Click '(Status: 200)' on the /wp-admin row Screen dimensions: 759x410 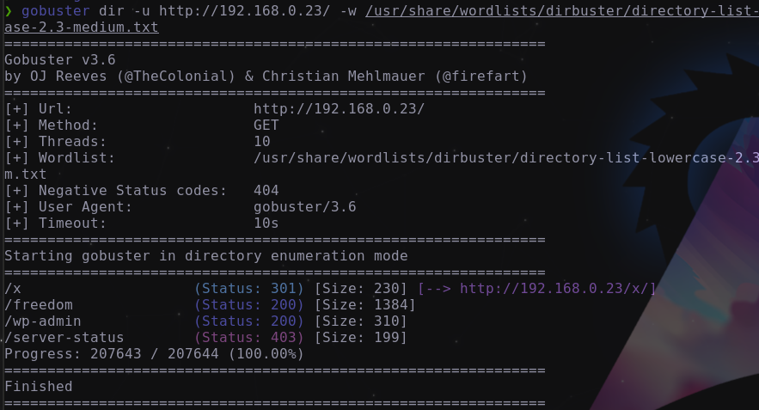tap(249, 321)
